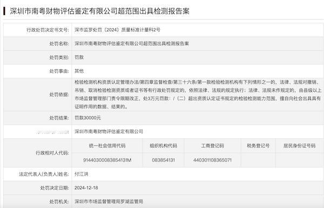Select the label 法定代表人(负责人)姓名
Viewport: 324px width, 208px height.
pos(44,175)
